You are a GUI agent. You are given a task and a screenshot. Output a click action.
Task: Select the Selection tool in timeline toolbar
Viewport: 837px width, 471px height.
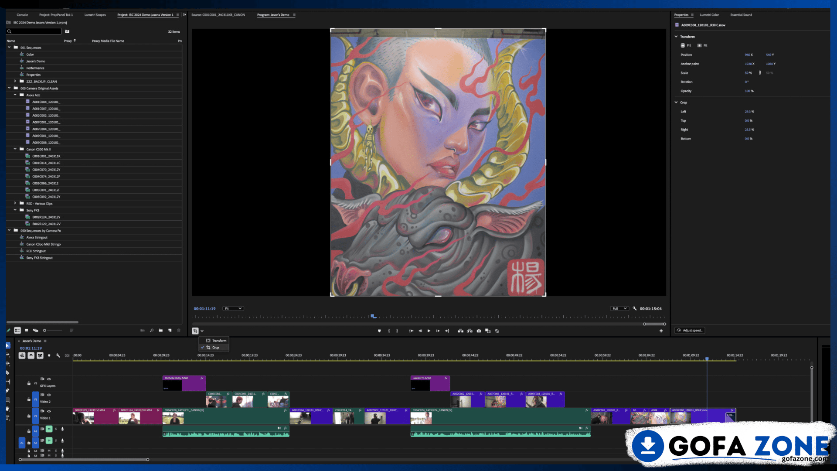pyautogui.click(x=8, y=345)
